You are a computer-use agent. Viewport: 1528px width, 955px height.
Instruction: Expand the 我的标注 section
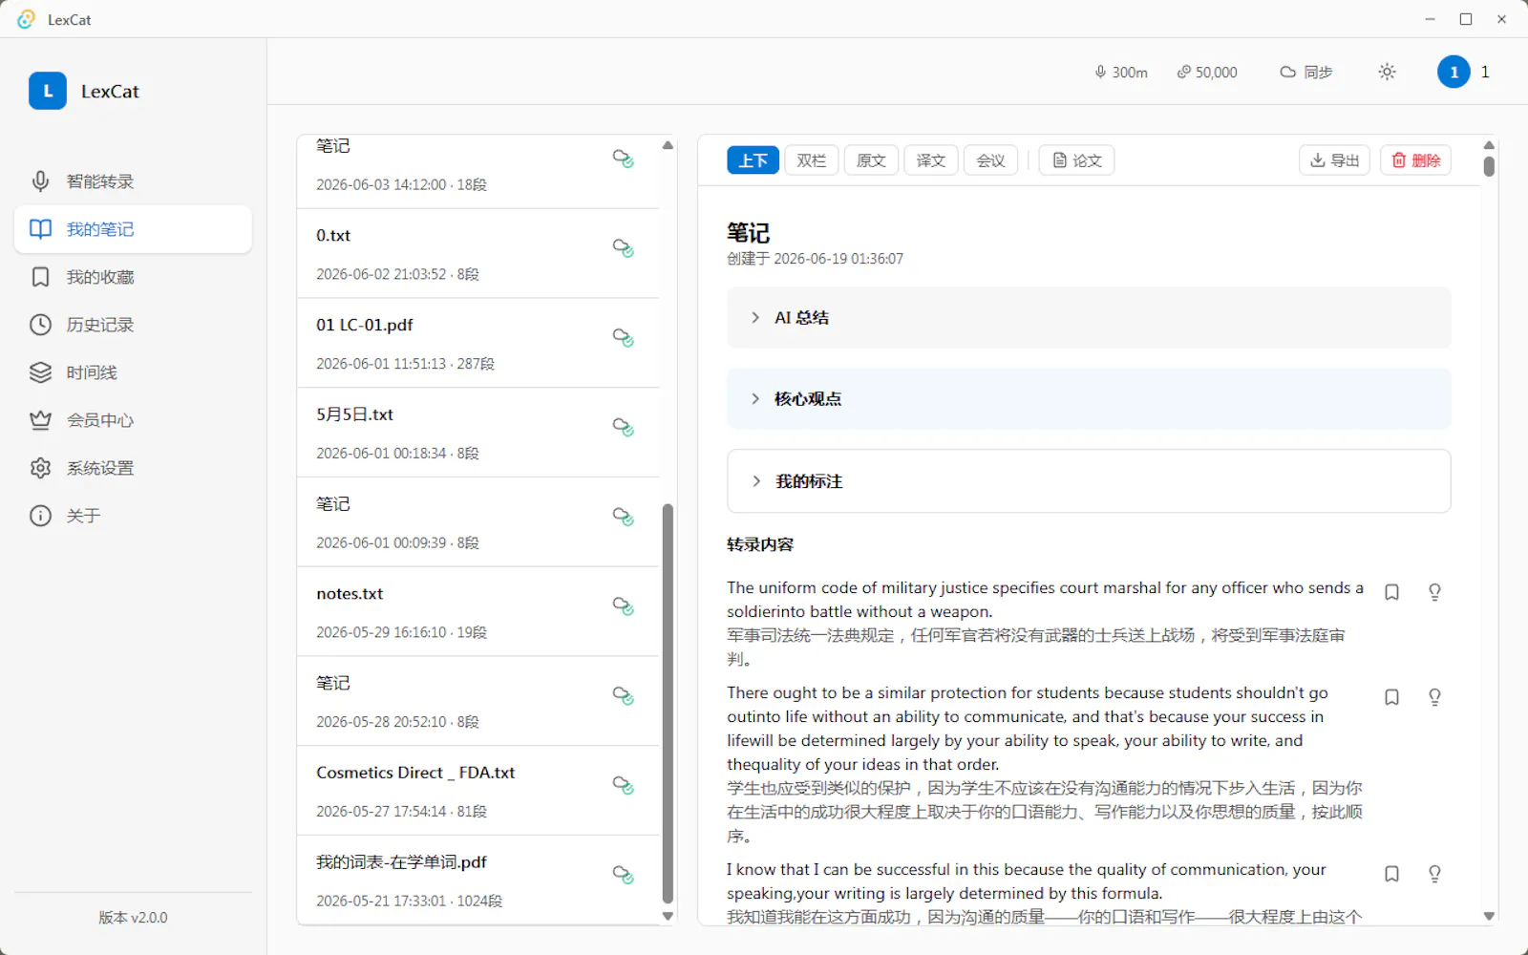click(1089, 481)
